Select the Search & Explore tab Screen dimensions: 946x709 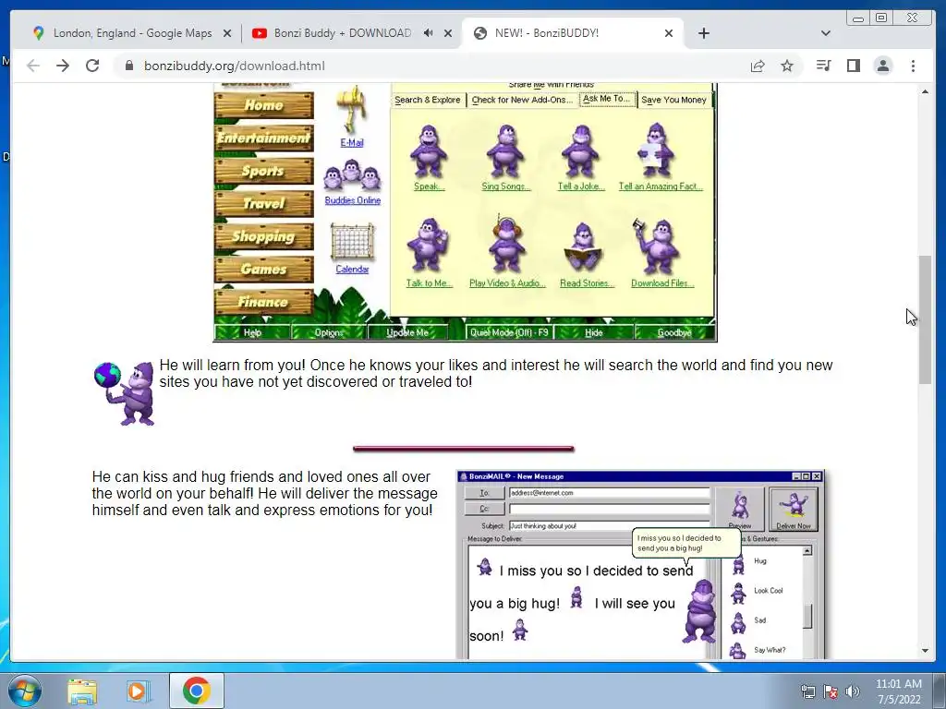click(x=428, y=100)
